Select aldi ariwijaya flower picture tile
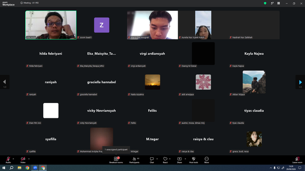This screenshot has width=305, height=171. 203,82
